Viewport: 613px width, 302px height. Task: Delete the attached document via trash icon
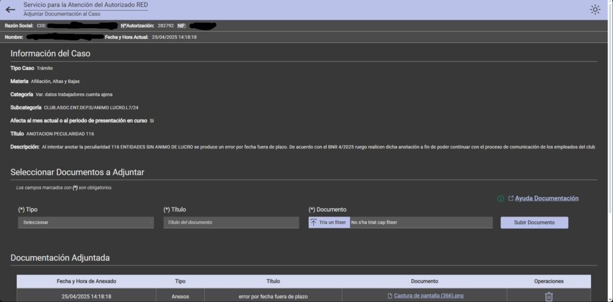click(x=548, y=297)
